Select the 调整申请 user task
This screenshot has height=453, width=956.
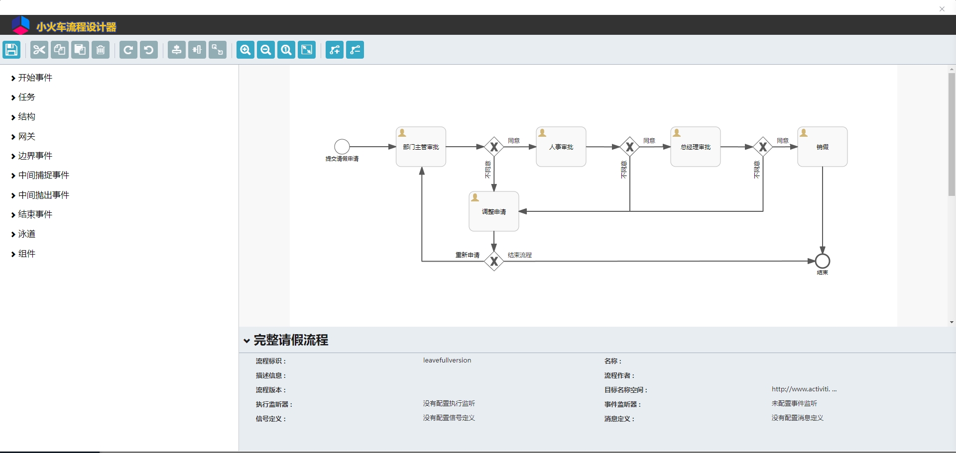pos(494,211)
